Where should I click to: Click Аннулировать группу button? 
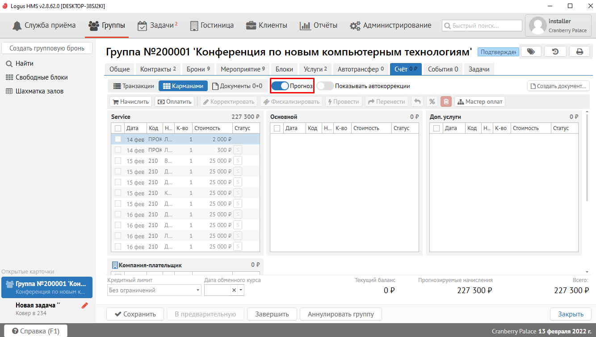(x=340, y=314)
